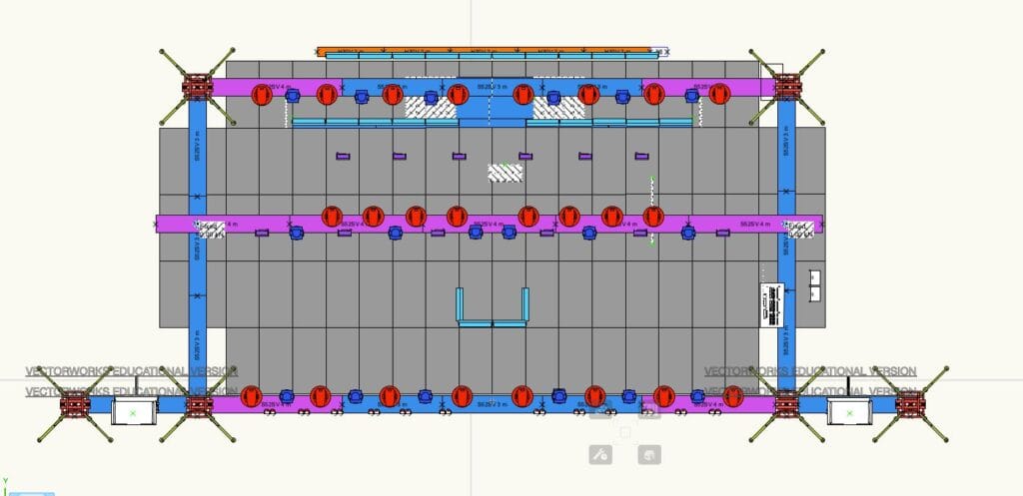Viewport: 1023px width, 496px height.
Task: Select the equipment rack at stage right edge
Action: click(x=771, y=303)
